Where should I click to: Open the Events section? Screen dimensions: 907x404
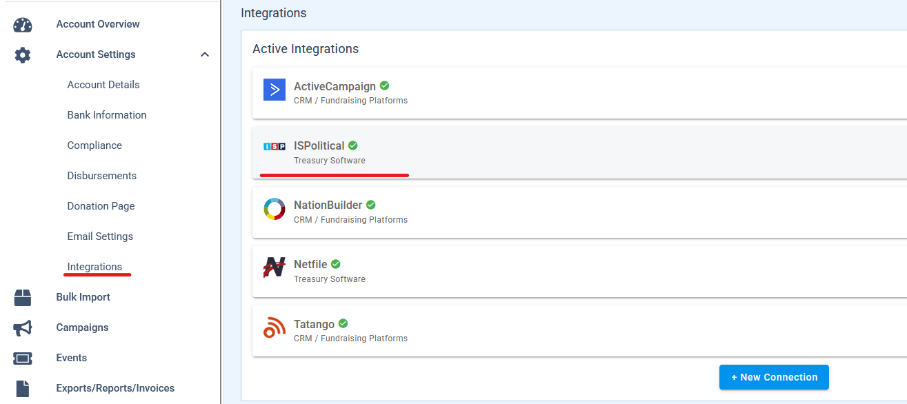(71, 358)
